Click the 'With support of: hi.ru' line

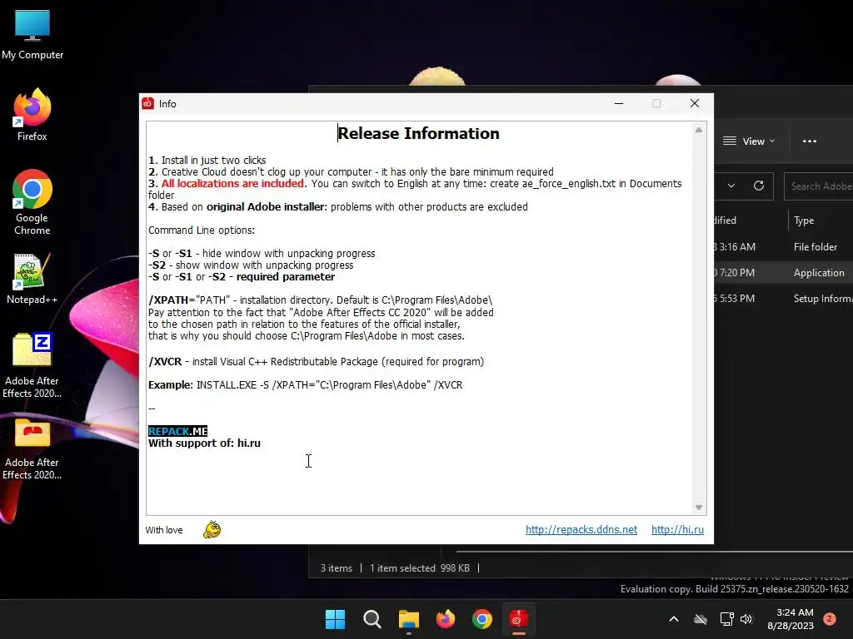(205, 443)
